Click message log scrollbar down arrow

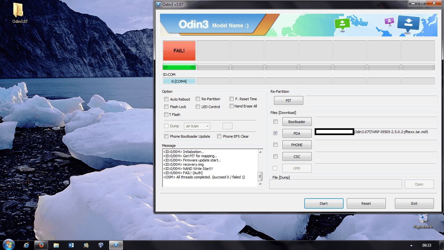pos(260,184)
